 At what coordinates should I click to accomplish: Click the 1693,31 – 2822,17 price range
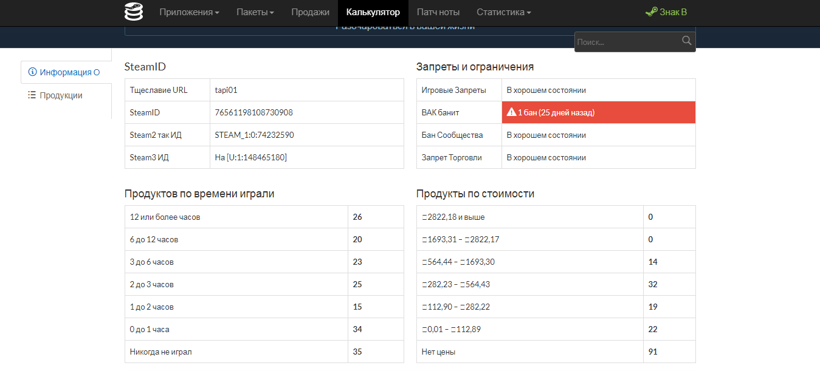point(461,239)
